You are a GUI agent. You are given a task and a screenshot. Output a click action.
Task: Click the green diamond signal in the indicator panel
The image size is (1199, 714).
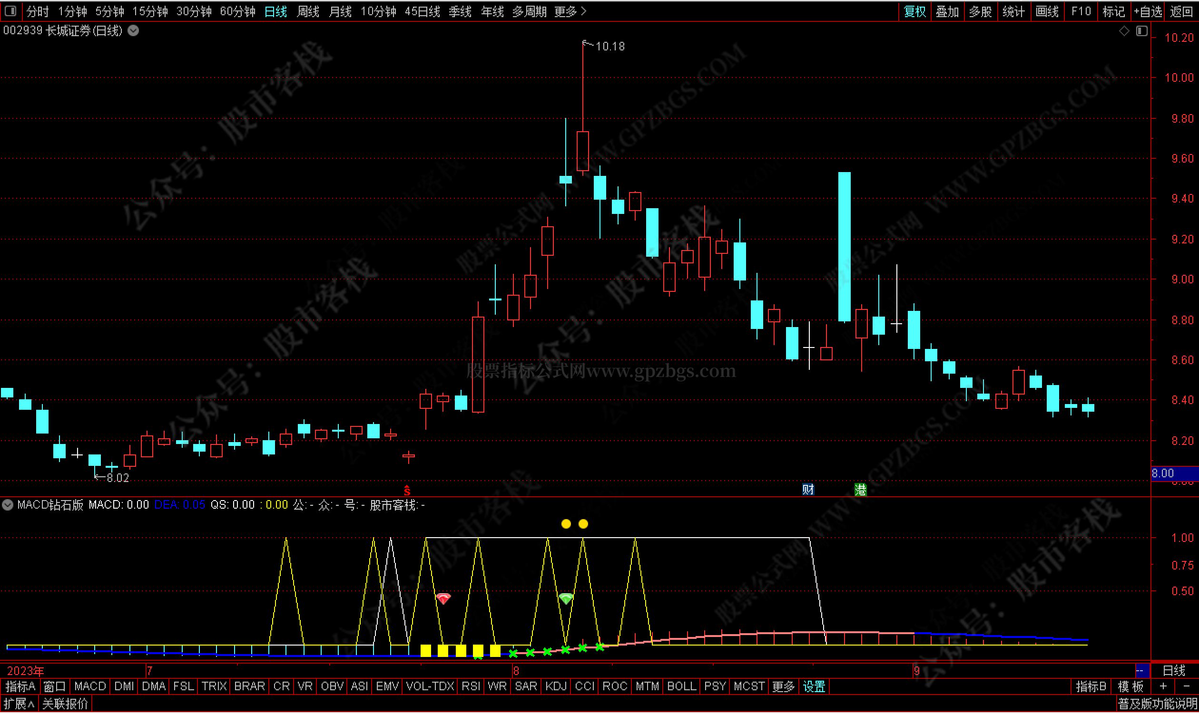tap(566, 598)
